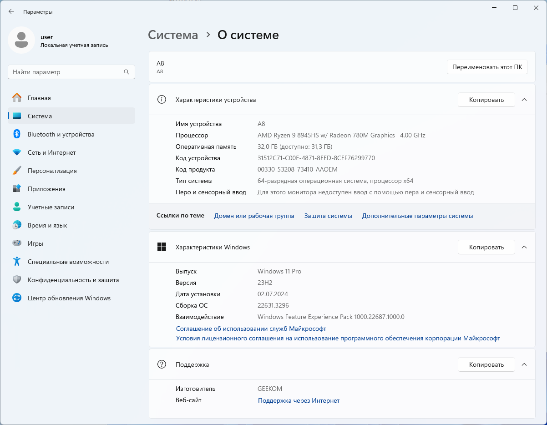Screen dimensions: 547x425
Task: Click the Bluetooth icon in sidebar
Action: [17, 134]
